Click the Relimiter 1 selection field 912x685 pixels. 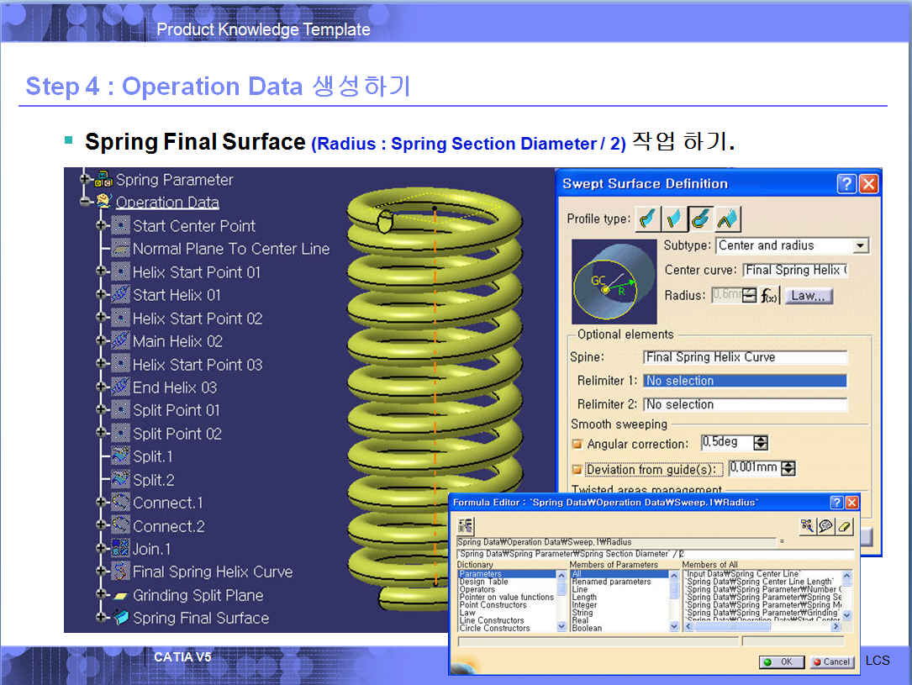click(745, 381)
